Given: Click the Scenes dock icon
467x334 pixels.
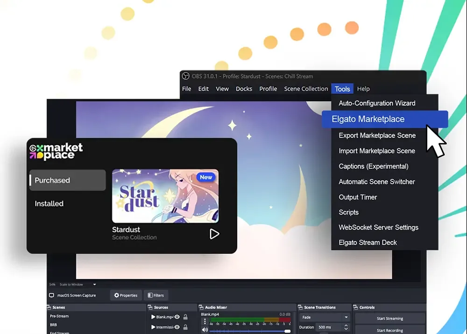Looking at the screenshot, I should pyautogui.click(x=49, y=307).
